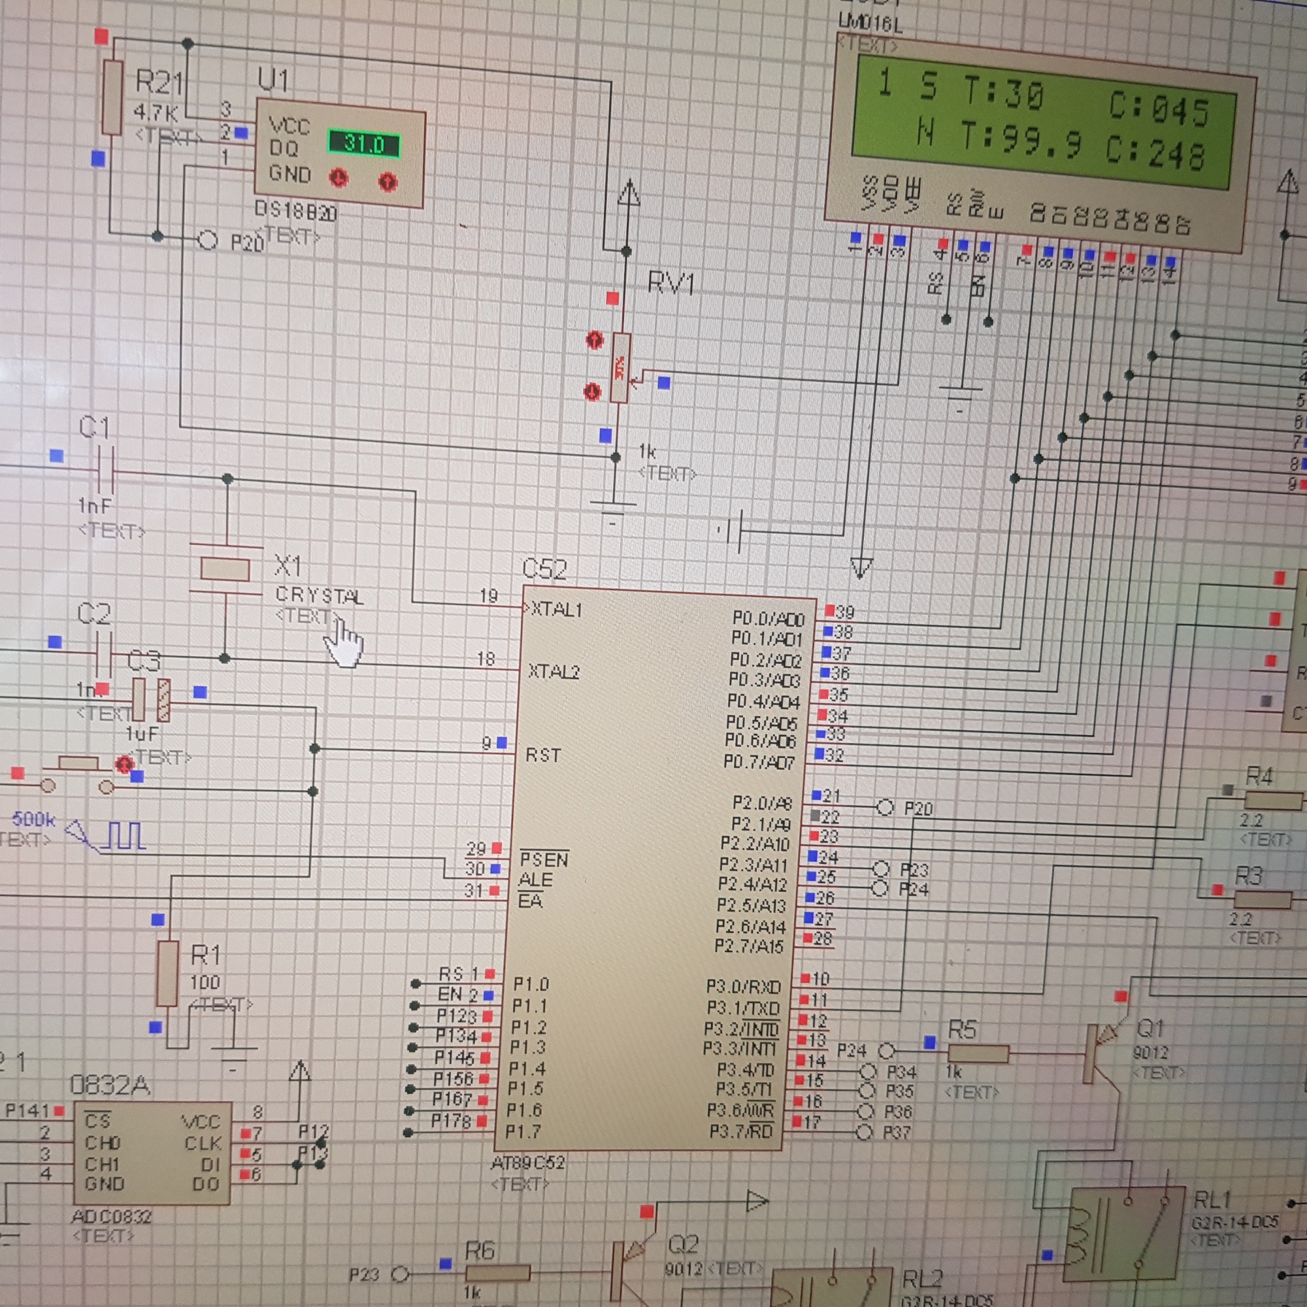Click the P0.0/AD0 pin label
This screenshot has height=1307, width=1307.
769,618
